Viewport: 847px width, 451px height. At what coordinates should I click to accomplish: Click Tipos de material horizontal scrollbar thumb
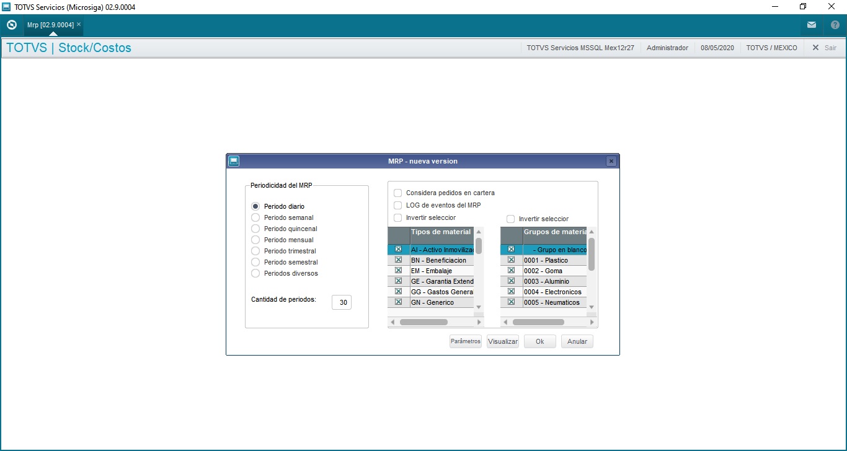(x=423, y=322)
